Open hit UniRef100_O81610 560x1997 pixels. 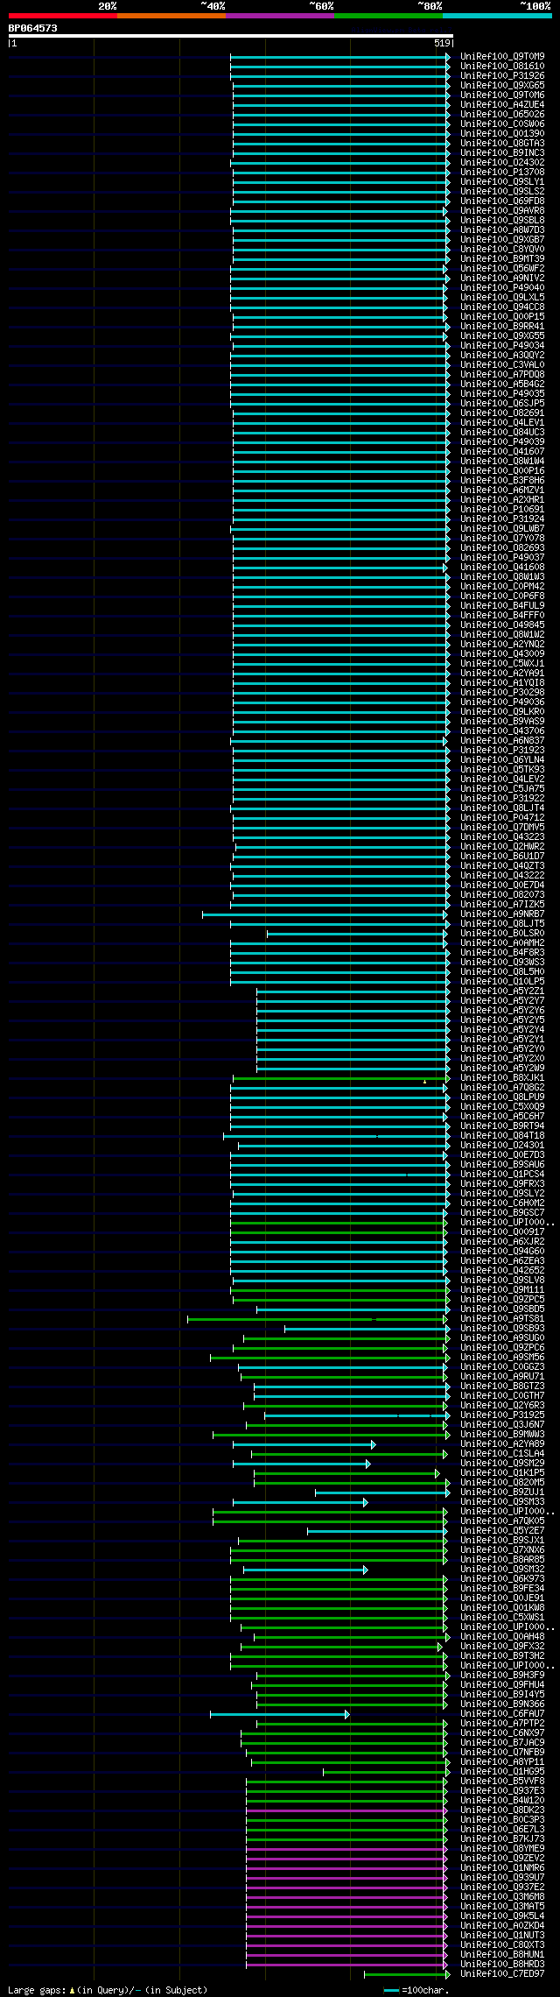click(x=502, y=66)
